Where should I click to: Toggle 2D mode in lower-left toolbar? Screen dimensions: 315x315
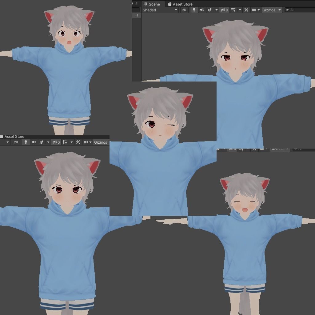16,142
